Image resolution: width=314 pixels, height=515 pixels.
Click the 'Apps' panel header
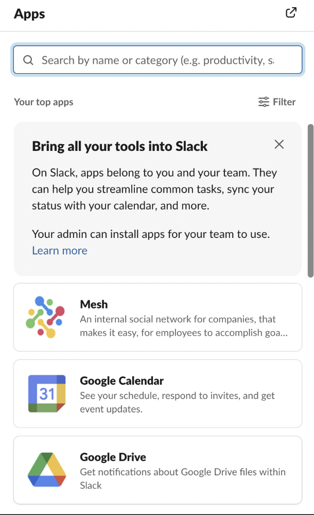[x=29, y=13]
